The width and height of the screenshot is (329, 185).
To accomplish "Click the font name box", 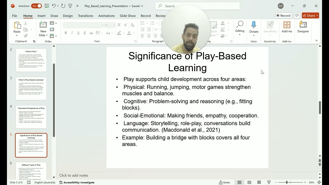I will tap(83, 25).
